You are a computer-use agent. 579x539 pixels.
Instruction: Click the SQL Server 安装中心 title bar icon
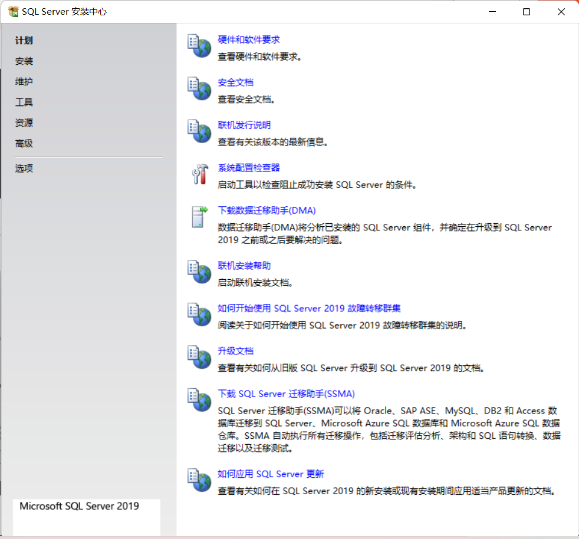14,11
